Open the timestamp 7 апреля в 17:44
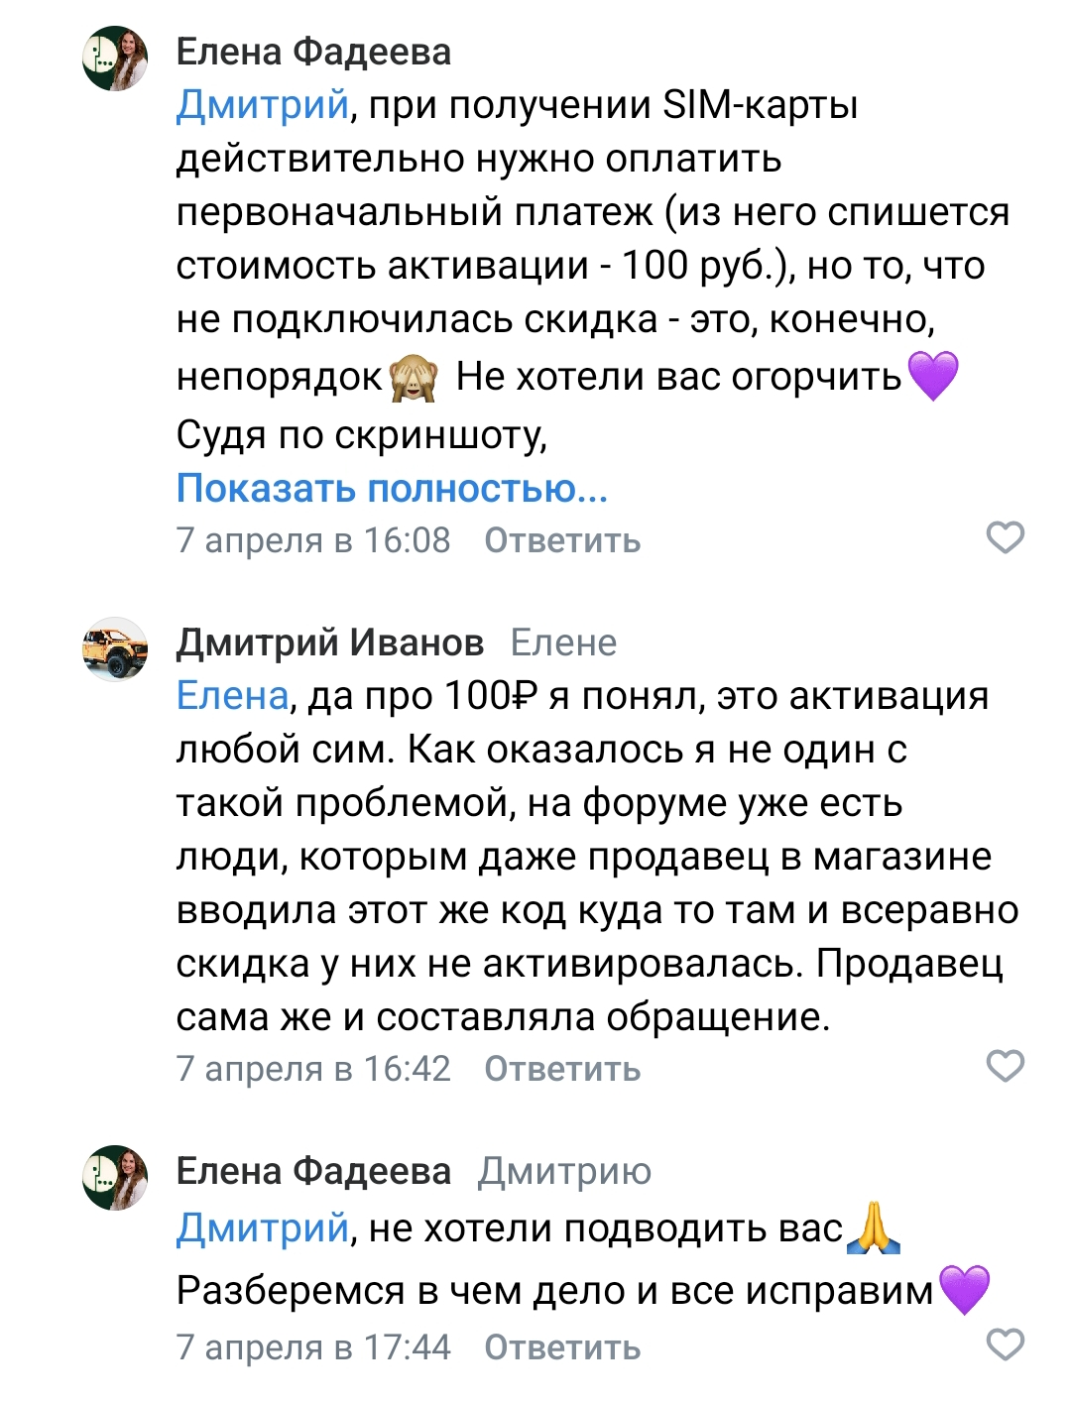The width and height of the screenshot is (1071, 1402). pos(313,1347)
